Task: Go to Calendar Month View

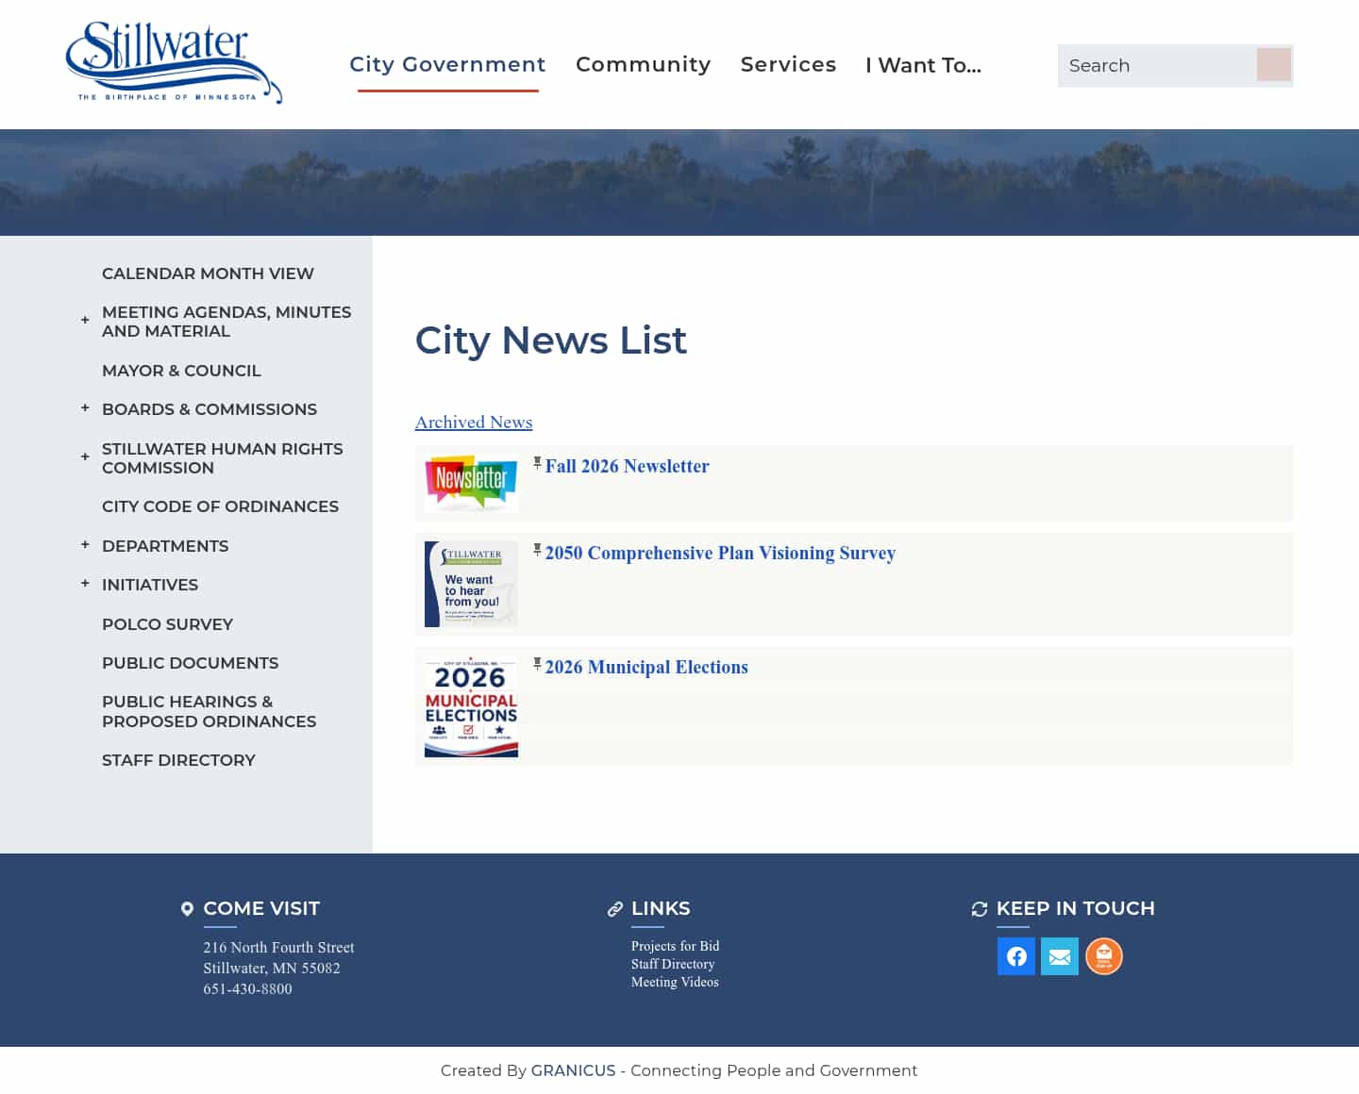Action: coord(208,273)
